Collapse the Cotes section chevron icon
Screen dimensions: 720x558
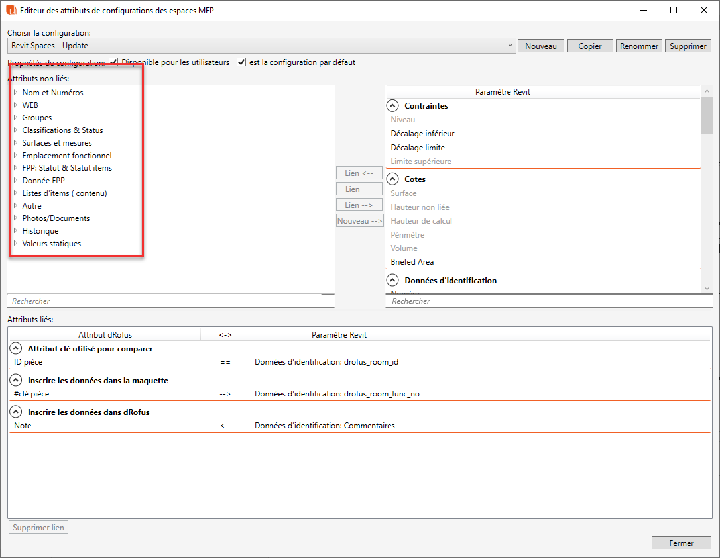pyautogui.click(x=392, y=179)
